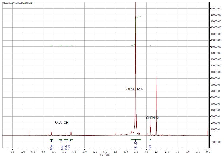Click the 1.02 integral value
224x157 pixels.
point(69,146)
